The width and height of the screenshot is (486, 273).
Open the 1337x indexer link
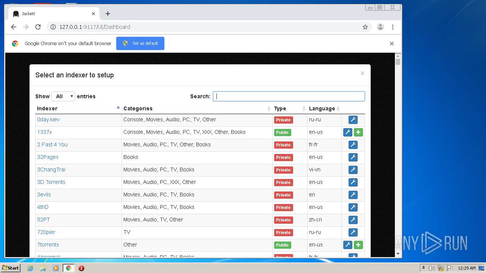click(x=44, y=132)
